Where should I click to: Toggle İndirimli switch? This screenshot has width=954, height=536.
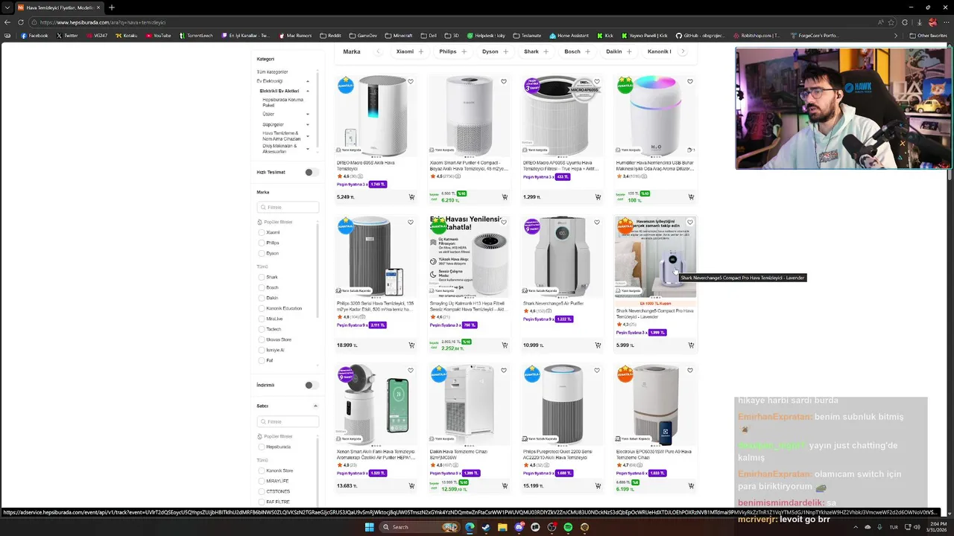(x=312, y=385)
